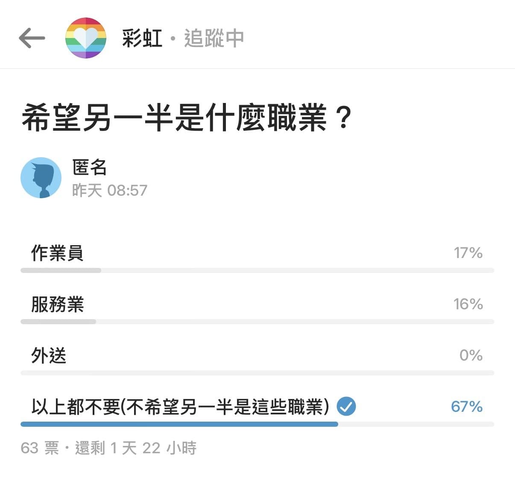Click the 17% result label
515x484 pixels.
468,252
